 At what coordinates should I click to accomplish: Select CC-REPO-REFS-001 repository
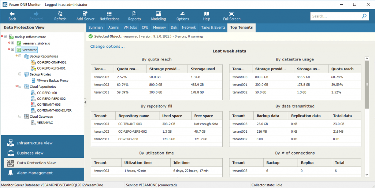(x=51, y=68)
